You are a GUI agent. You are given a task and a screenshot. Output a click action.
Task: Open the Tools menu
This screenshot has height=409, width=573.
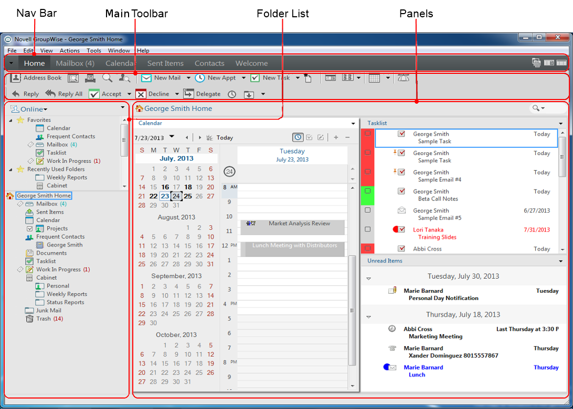93,51
